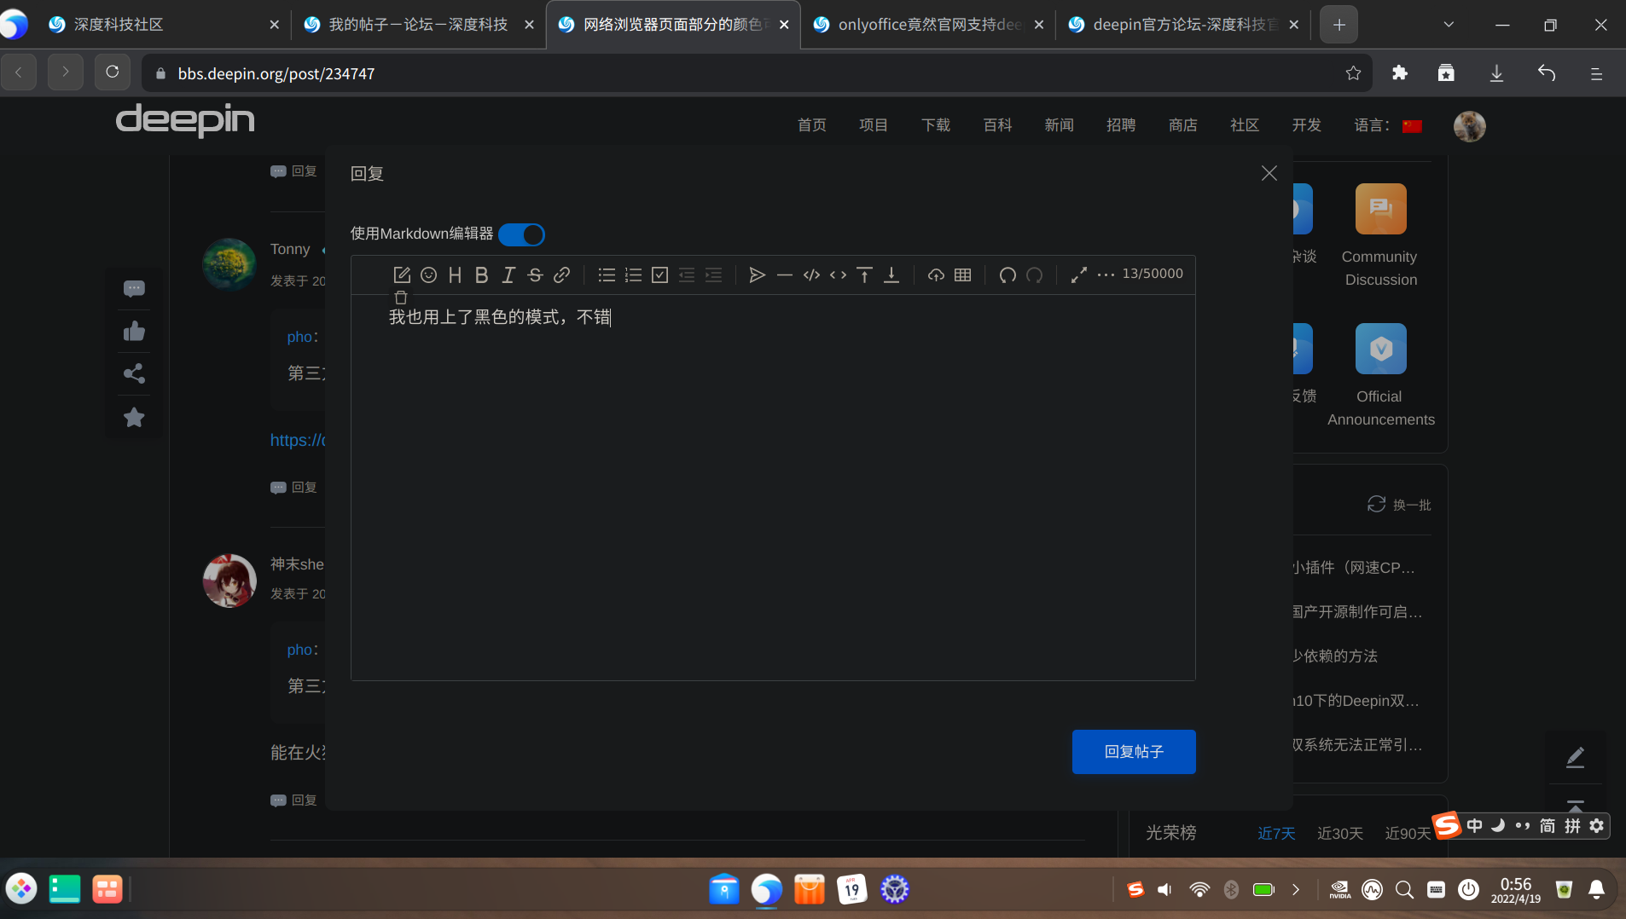
Task: Expand the hidden system tray icons
Action: [x=1298, y=889]
